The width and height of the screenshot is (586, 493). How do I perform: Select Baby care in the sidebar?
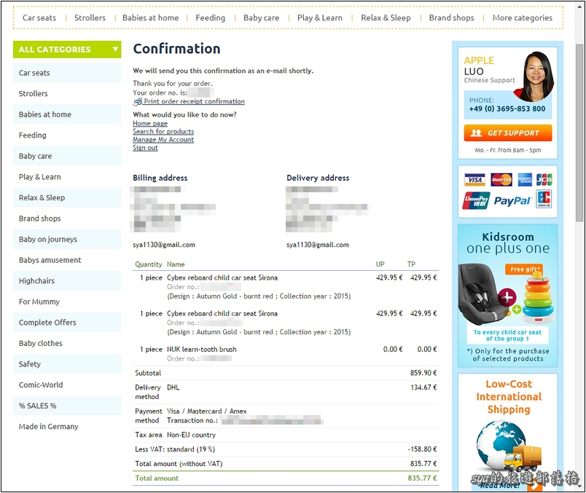pyautogui.click(x=67, y=156)
